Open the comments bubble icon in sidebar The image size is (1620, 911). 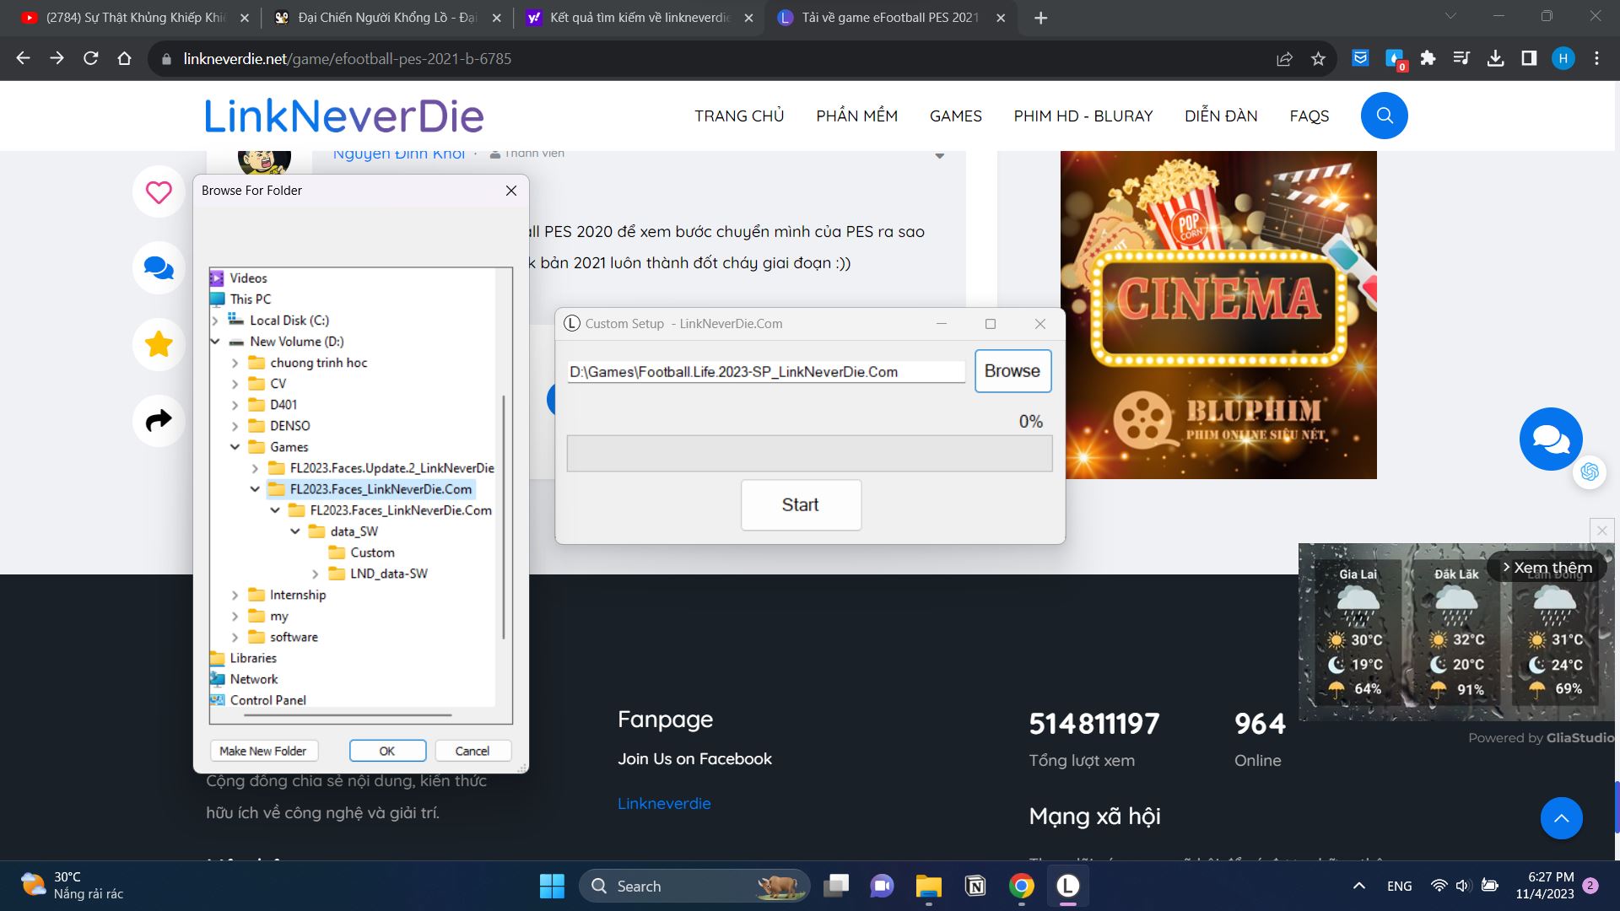pos(159,268)
